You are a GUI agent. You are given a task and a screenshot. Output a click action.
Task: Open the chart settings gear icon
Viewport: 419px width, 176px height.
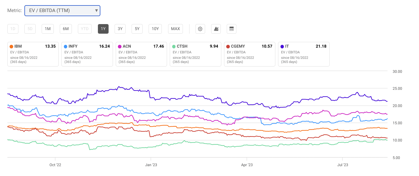[200, 29]
